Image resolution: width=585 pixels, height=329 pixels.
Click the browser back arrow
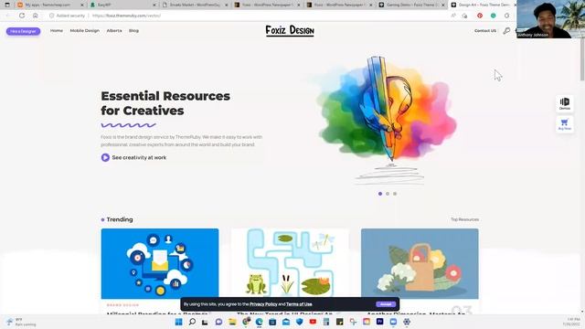[8, 16]
